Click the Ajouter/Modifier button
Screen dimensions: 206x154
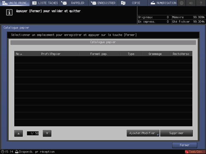(x=143, y=133)
